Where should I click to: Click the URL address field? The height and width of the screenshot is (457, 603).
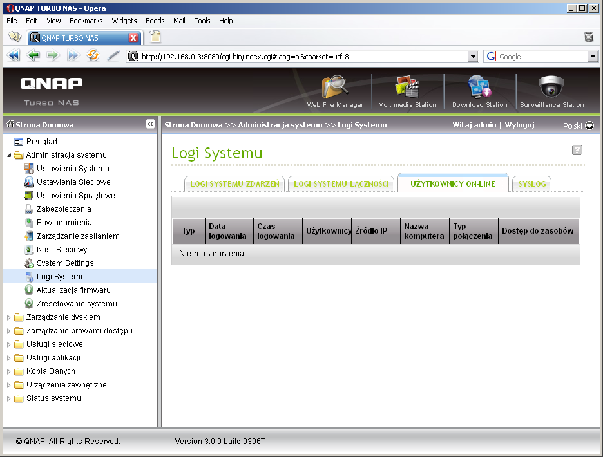pyautogui.click(x=303, y=57)
